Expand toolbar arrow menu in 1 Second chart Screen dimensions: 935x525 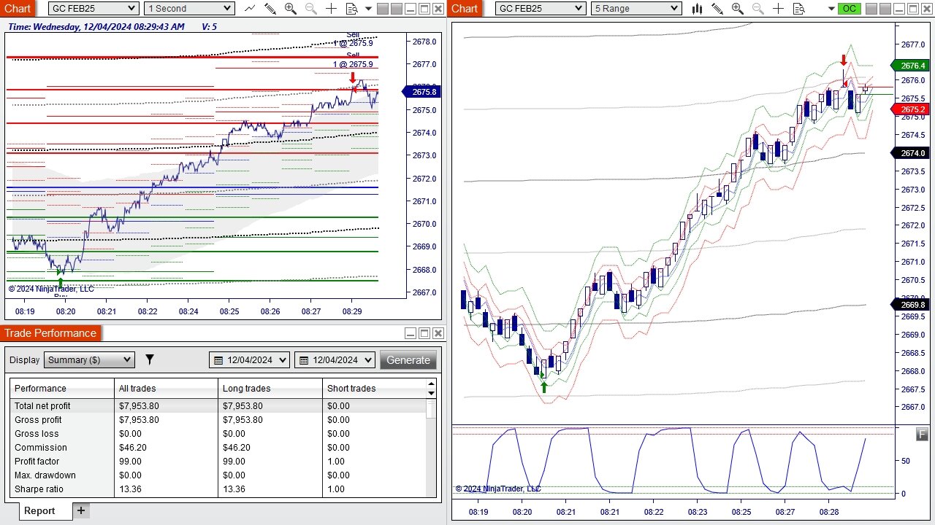coord(368,9)
